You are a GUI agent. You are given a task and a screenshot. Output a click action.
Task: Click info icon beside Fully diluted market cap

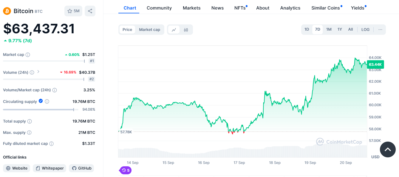(x=51, y=144)
